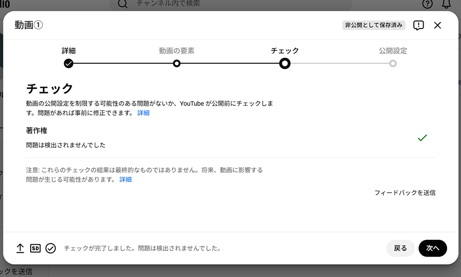Close the 動画① upload dialog
The width and height of the screenshot is (461, 277).
click(x=437, y=26)
